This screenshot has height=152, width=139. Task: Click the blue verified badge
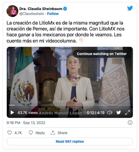[65, 9]
